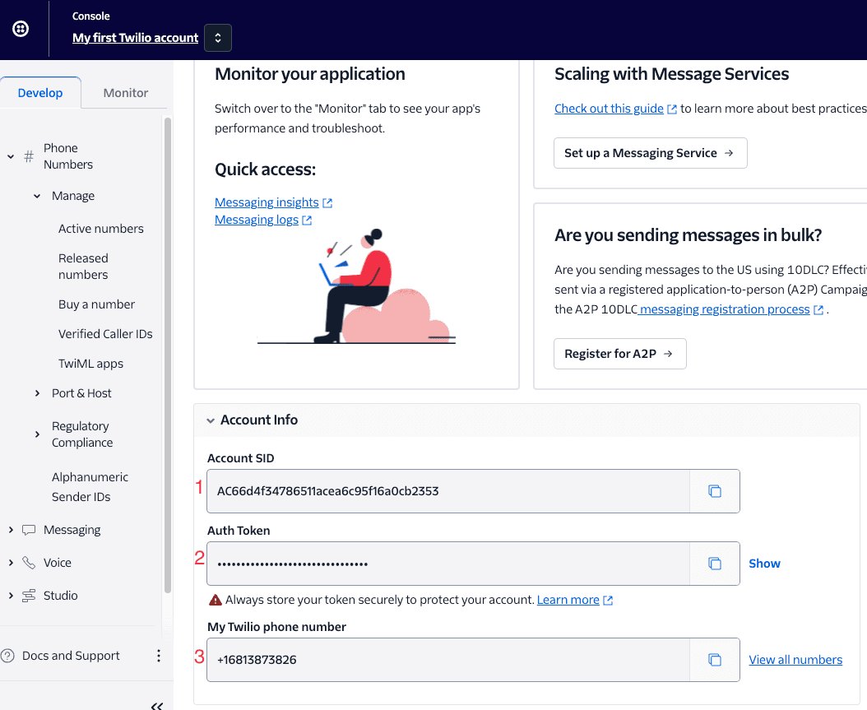867x710 pixels.
Task: Click the Docs and Support help icon
Action: [7, 655]
